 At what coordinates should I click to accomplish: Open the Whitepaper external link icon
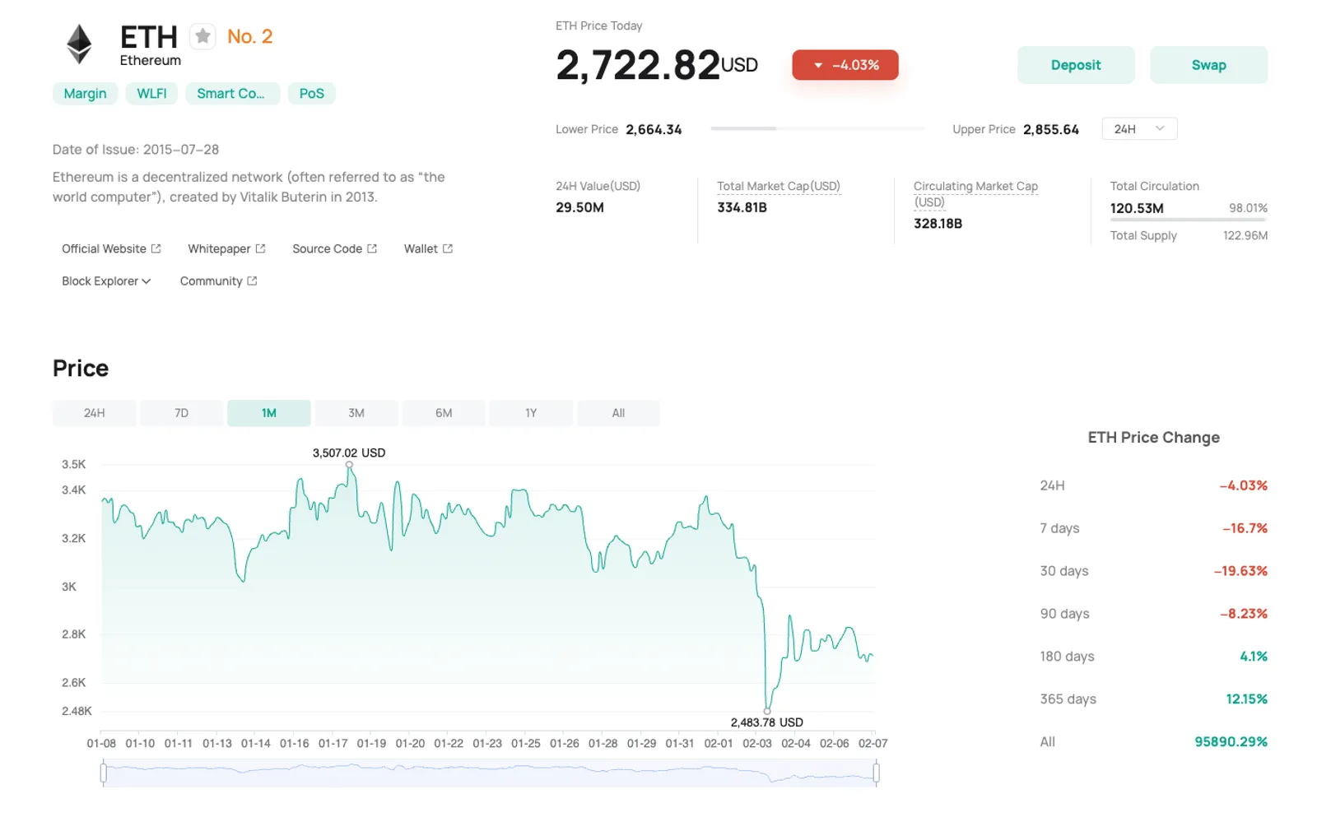260,248
